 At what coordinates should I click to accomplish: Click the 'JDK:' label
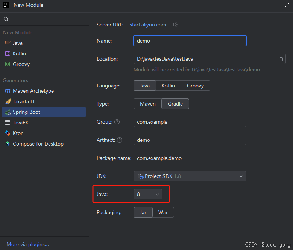point(102,176)
